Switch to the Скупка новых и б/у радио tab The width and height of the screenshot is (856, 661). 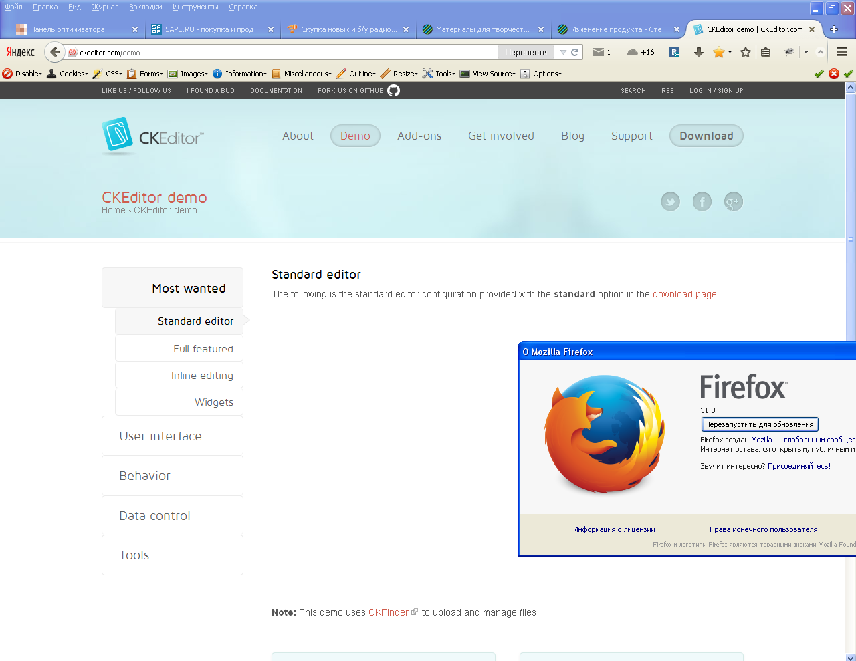(x=348, y=29)
